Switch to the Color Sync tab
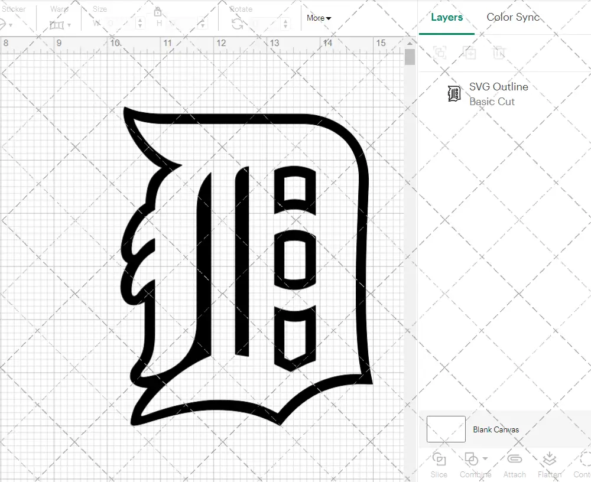Screen dimensions: 591x482 [513, 17]
